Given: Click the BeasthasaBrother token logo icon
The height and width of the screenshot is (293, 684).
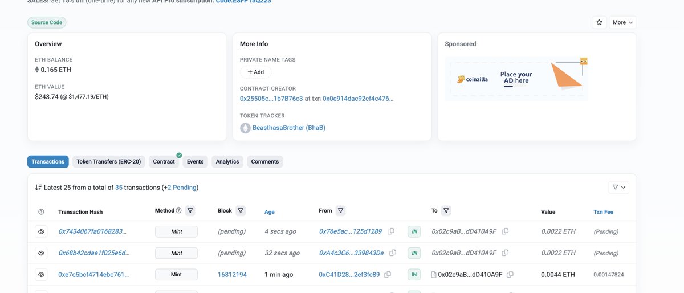Looking at the screenshot, I should [x=245, y=128].
